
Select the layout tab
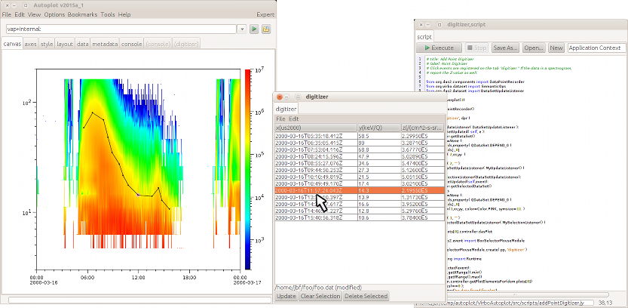65,45
